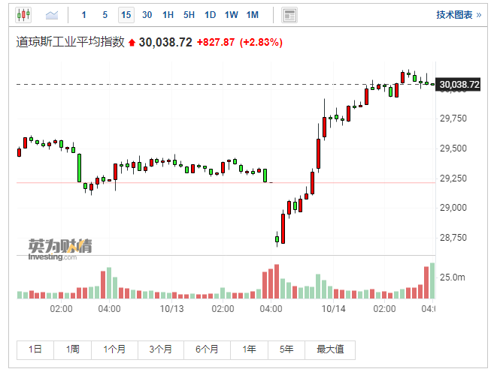Viewport: 497px width, 375px height.
Task: Switch to the 1D interval
Action: pos(210,15)
